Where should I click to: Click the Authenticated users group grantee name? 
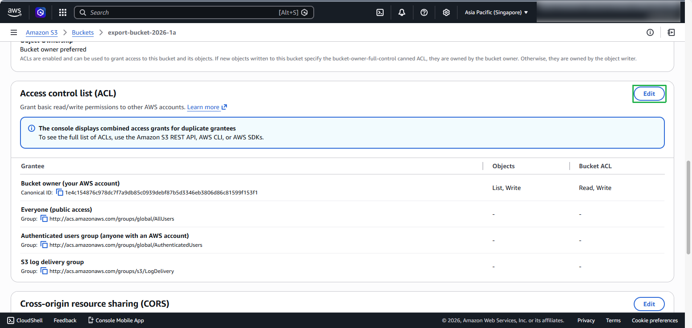[105, 236]
